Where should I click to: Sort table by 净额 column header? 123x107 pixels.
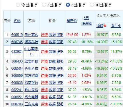click(x=100, y=26)
